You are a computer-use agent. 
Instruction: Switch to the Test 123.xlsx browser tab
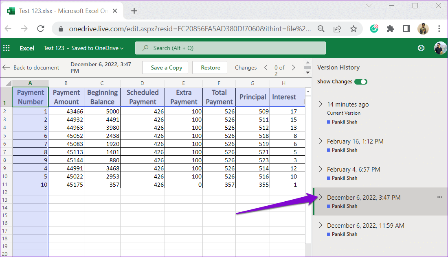point(61,11)
